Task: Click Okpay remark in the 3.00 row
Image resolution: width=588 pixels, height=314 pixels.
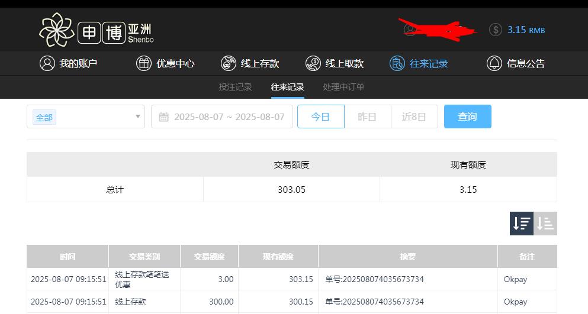Action: [515, 279]
